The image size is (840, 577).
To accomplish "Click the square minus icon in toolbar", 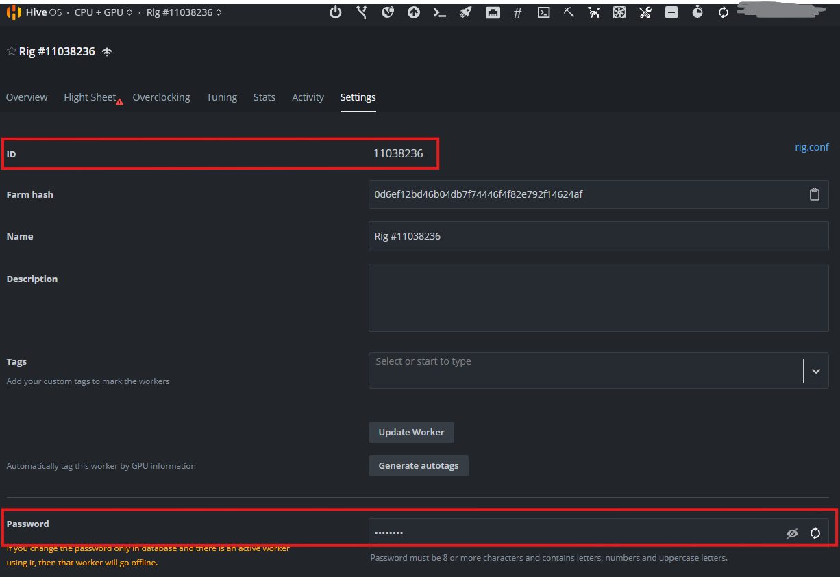I will tap(671, 12).
